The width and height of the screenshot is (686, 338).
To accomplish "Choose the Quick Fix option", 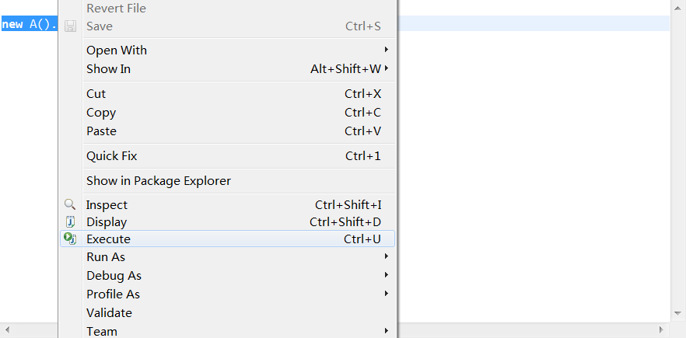I will [x=112, y=155].
